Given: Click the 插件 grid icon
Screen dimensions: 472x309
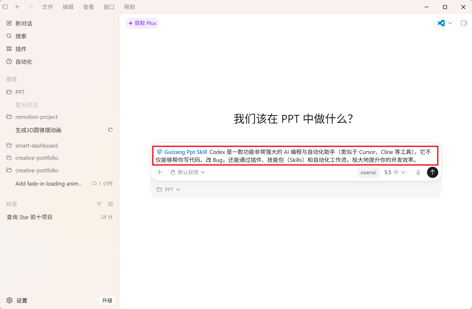Looking at the screenshot, I should click(9, 49).
